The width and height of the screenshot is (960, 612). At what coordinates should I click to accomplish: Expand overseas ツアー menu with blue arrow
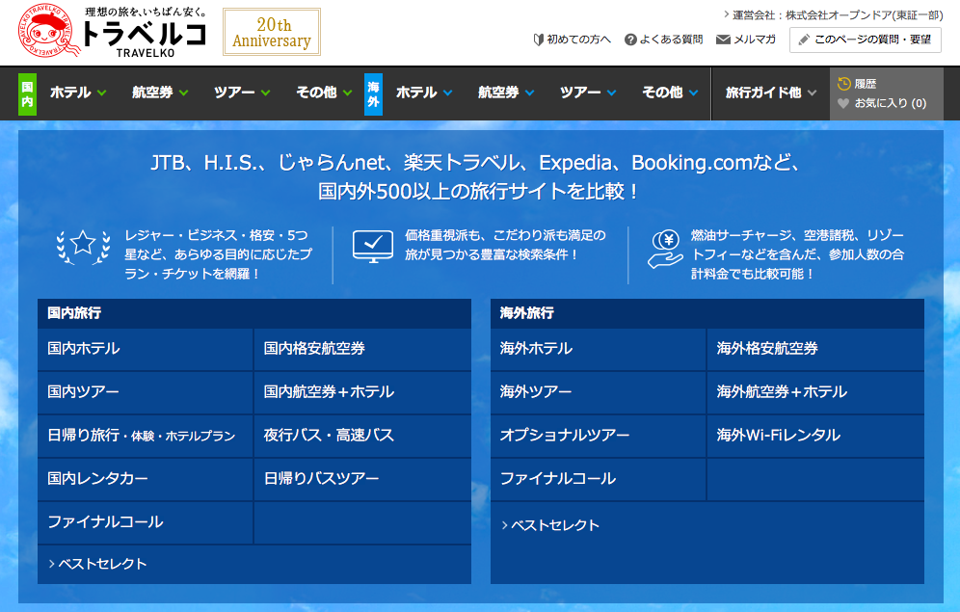[588, 93]
